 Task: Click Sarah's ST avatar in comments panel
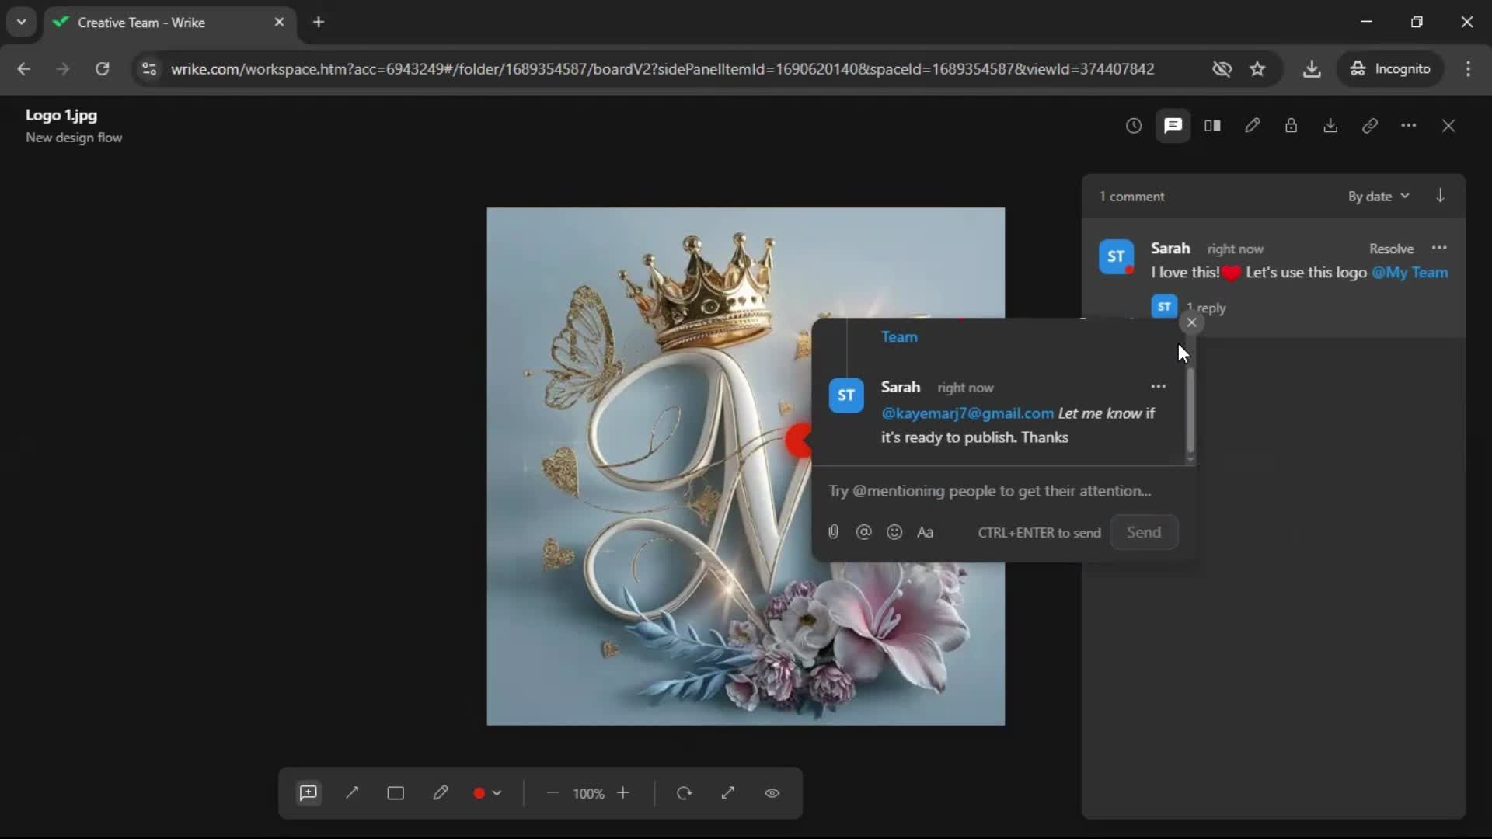click(1116, 257)
